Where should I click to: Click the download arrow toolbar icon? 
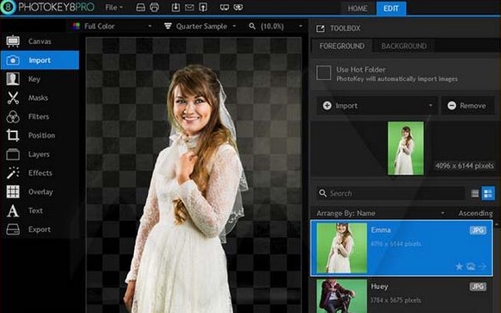point(175,8)
